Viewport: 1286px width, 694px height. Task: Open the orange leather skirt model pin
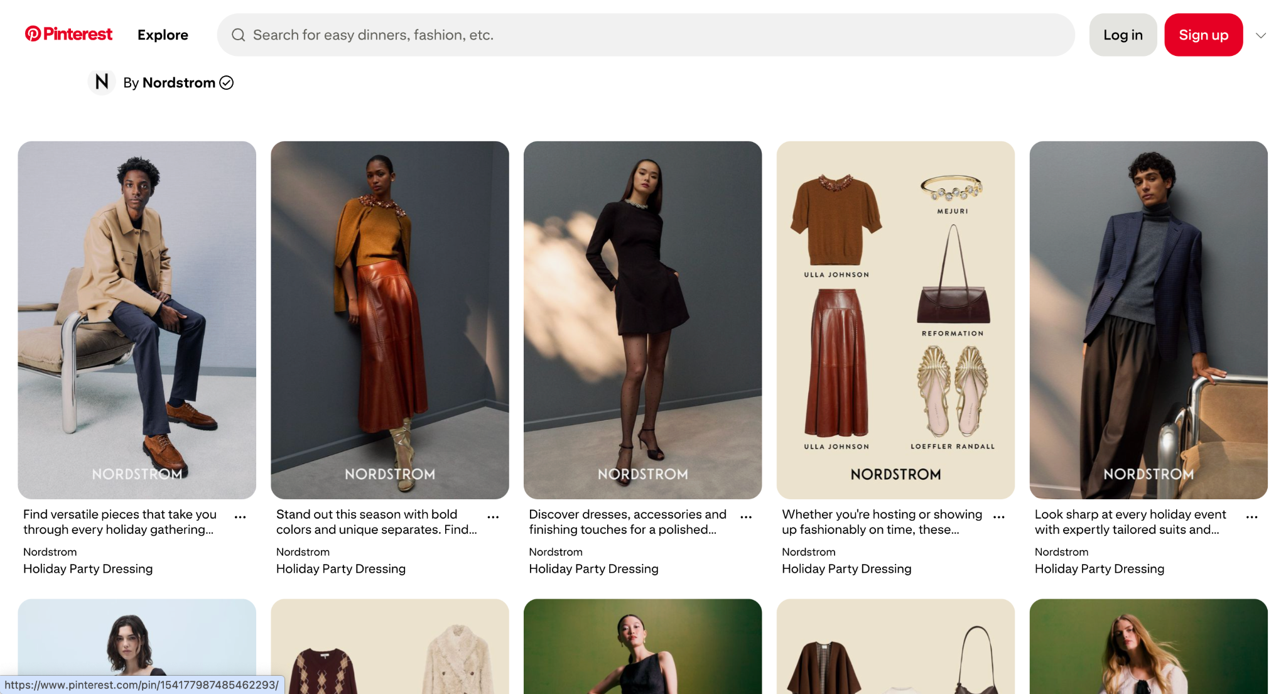pyautogui.click(x=390, y=320)
